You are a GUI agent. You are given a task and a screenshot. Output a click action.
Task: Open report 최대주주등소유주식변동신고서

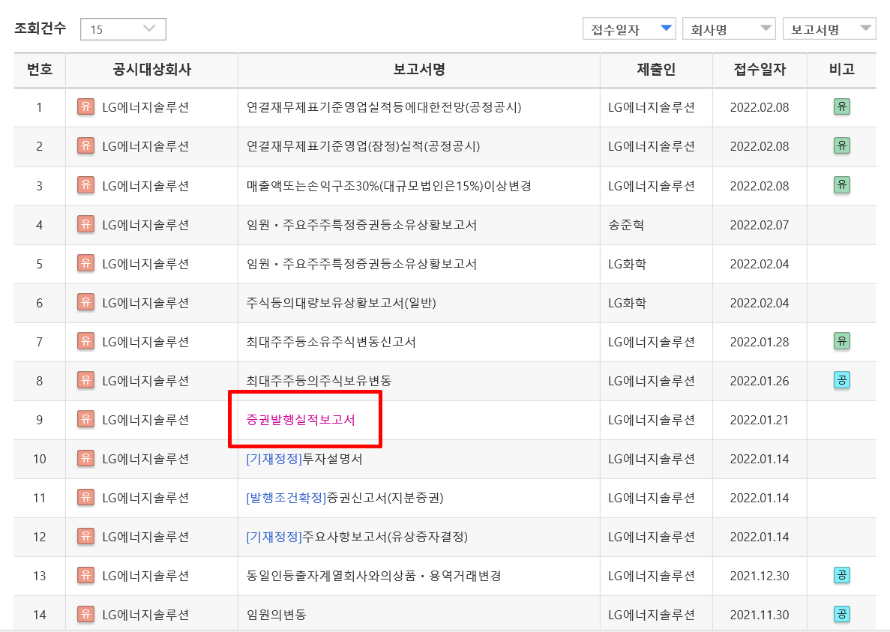331,342
